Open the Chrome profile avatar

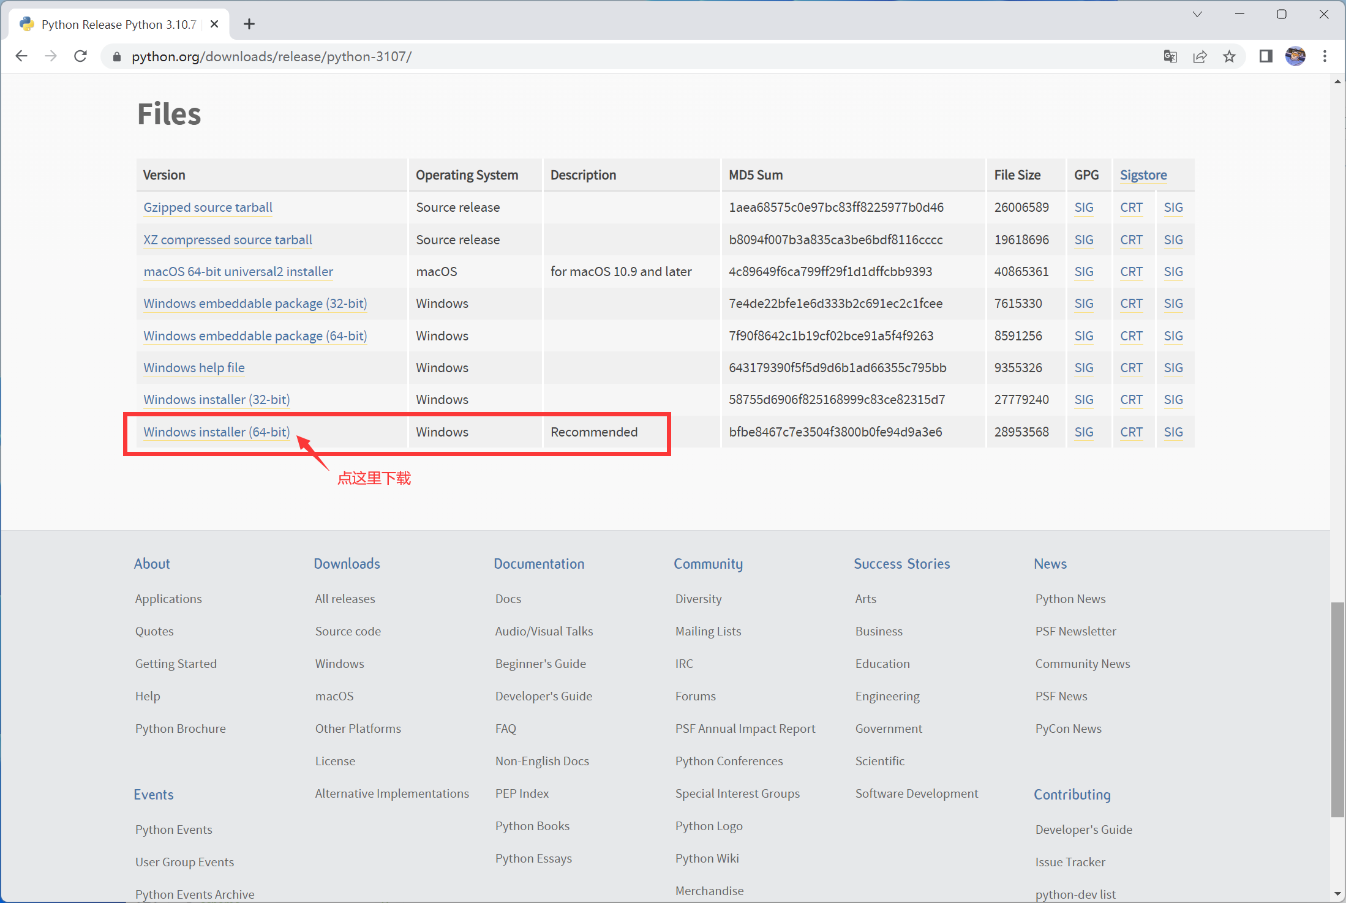pos(1295,56)
